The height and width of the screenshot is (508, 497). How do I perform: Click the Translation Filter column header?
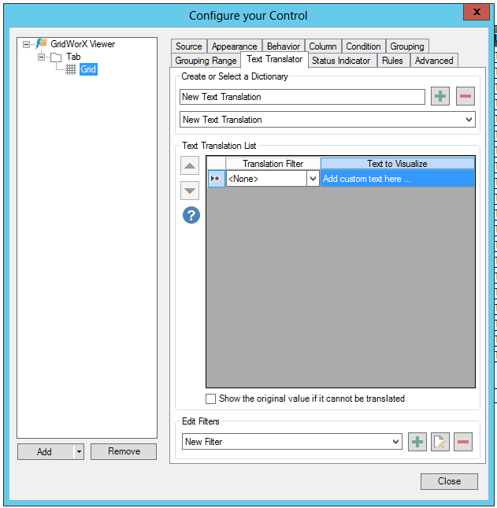(273, 164)
